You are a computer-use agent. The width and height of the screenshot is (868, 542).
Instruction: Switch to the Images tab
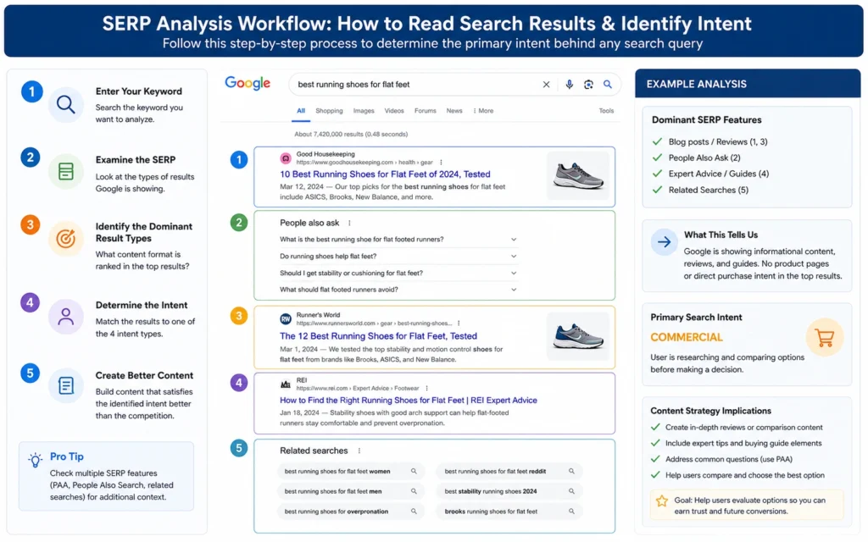click(364, 111)
